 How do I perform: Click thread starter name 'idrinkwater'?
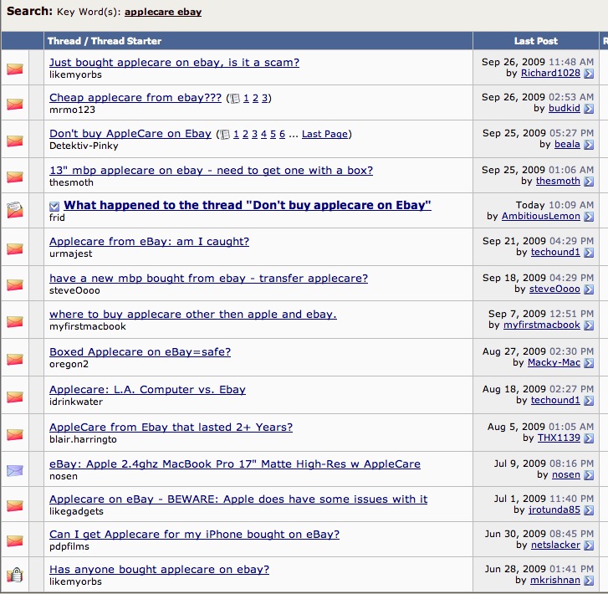click(76, 402)
